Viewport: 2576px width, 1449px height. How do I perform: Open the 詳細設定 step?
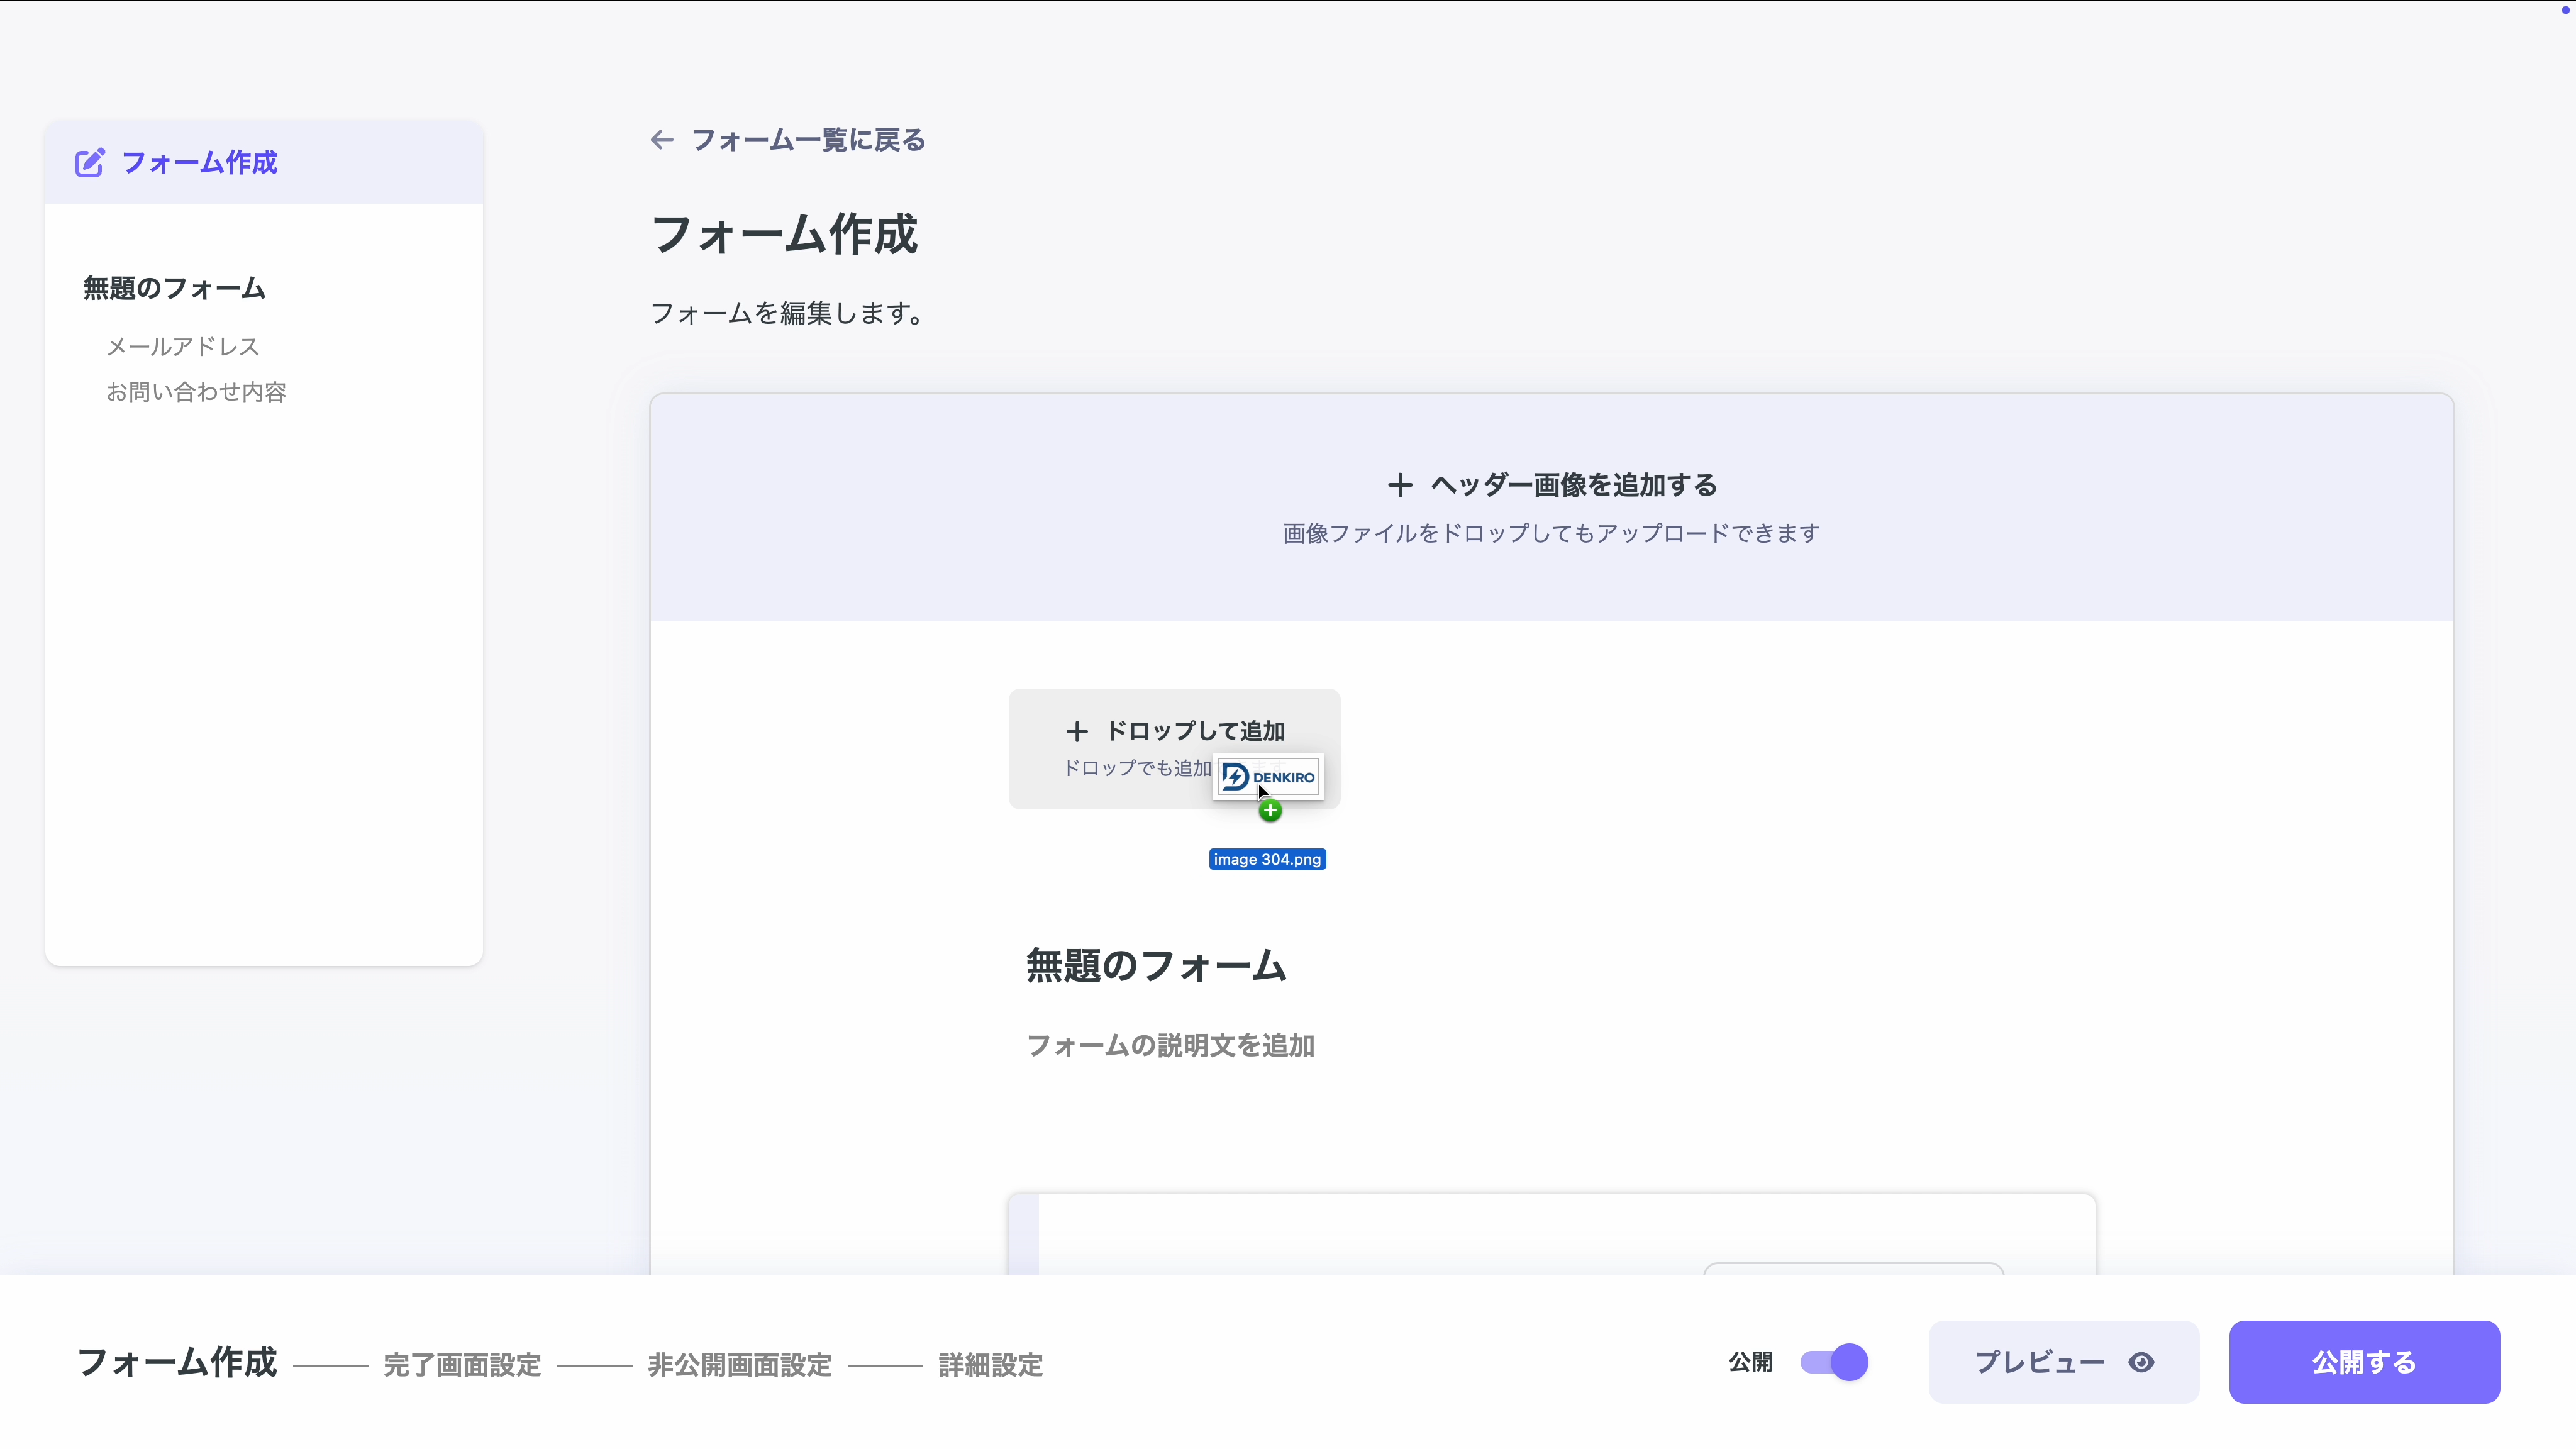989,1365
